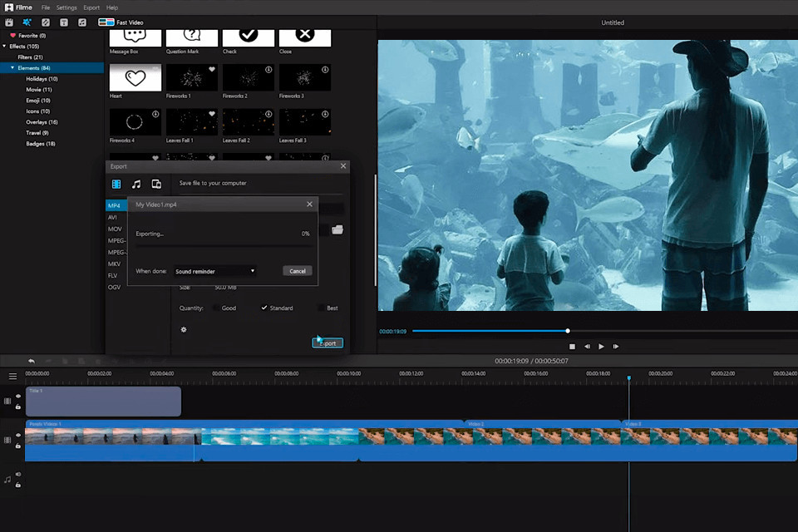Viewport: 798px width, 532px height.
Task: Click the preview playback progress slider handle
Action: pos(568,331)
